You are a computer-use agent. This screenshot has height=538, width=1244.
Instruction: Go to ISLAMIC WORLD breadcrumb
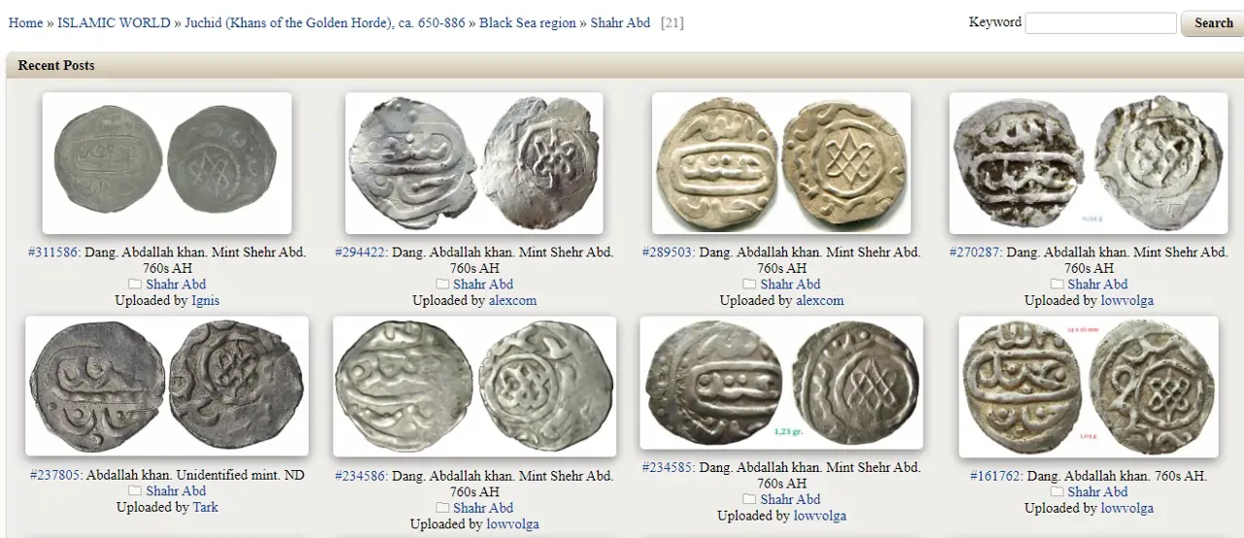(x=114, y=22)
